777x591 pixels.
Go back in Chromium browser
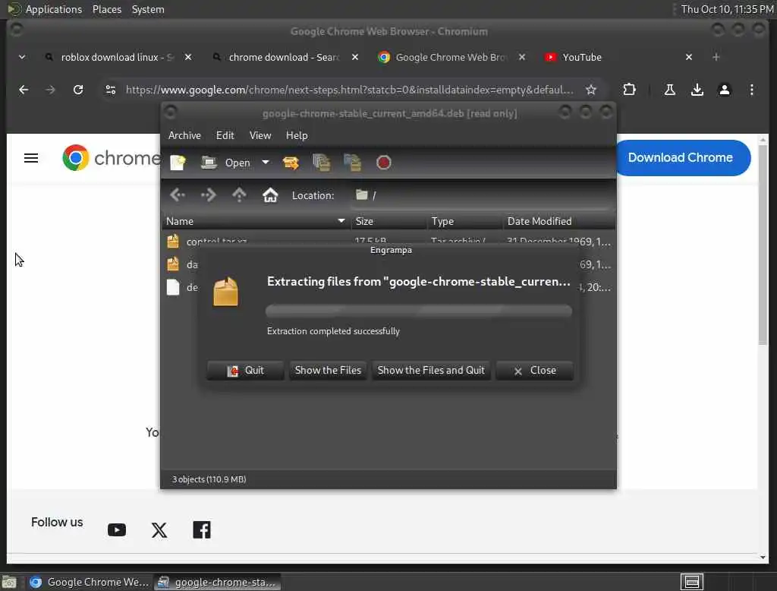pyautogui.click(x=24, y=90)
